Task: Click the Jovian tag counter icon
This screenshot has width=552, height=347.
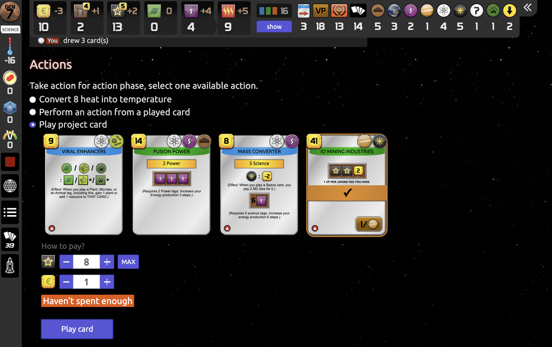Action: tap(427, 10)
